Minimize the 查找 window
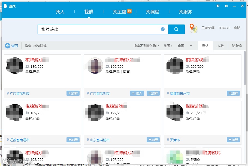The height and width of the screenshot is (166, 248). tap(234, 6)
